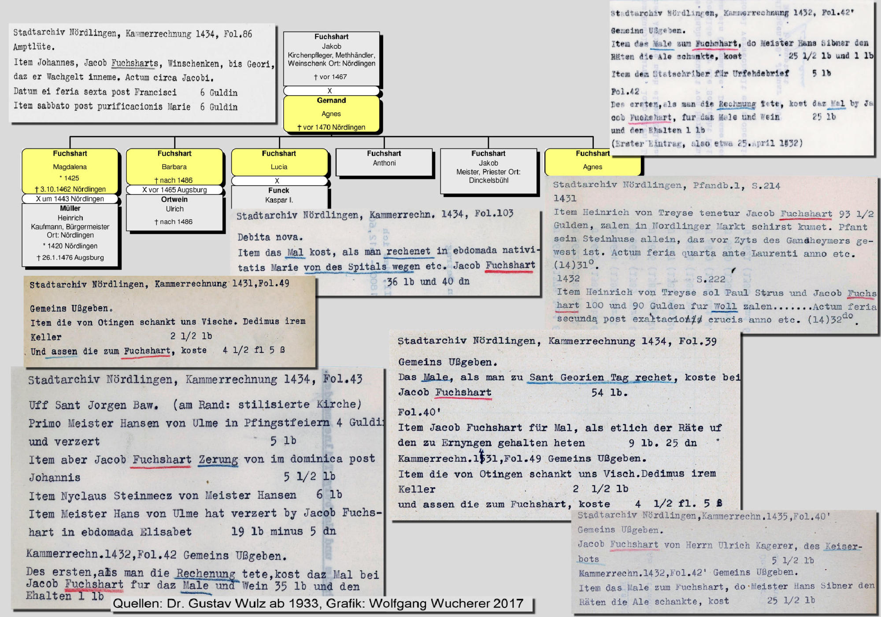Open the Kammerrechnung 1434 Fol.86 note
The image size is (881, 617).
tap(142, 72)
